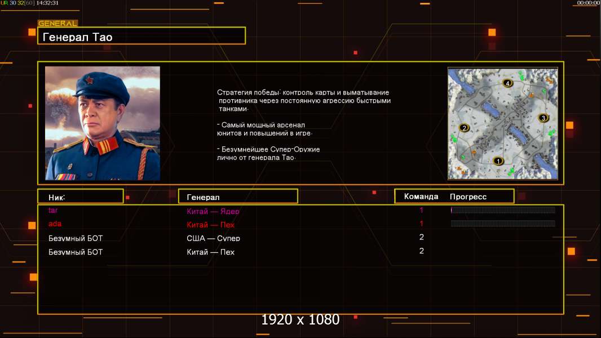Click the white 'Китай — Пех' entry
Screen dimensions: 601x338
[210, 252]
